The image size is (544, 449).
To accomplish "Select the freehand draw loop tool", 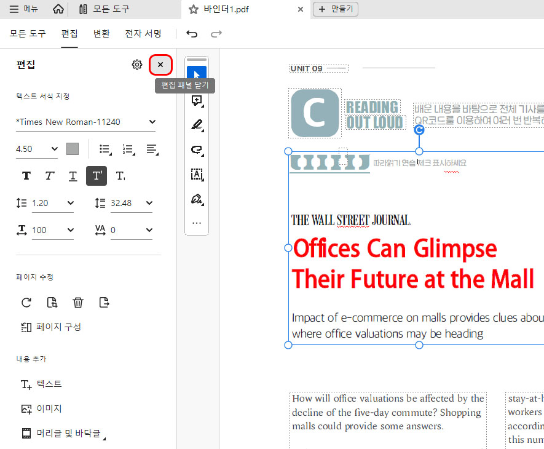I will click(x=197, y=149).
